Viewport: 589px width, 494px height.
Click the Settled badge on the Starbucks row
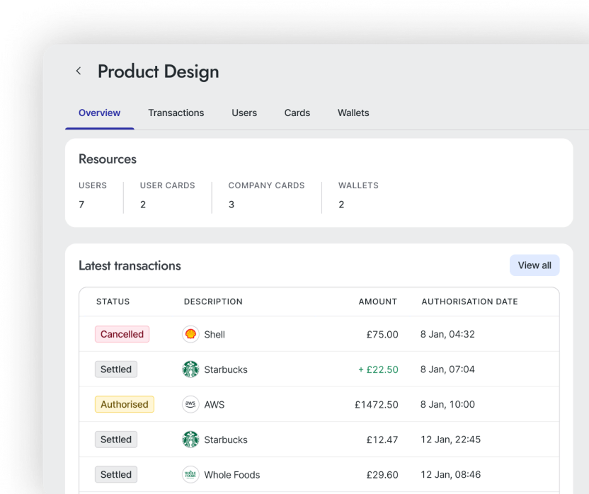click(115, 369)
